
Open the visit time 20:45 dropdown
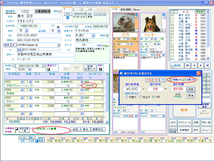(x=29, y=70)
